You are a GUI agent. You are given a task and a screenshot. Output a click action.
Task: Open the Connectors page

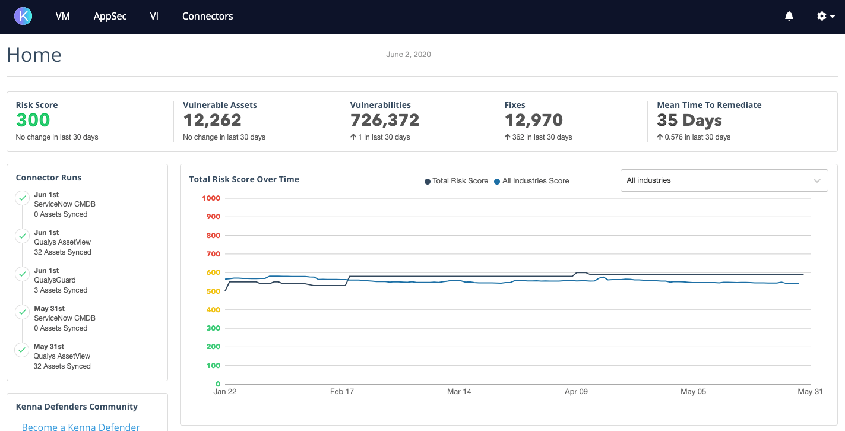point(207,17)
